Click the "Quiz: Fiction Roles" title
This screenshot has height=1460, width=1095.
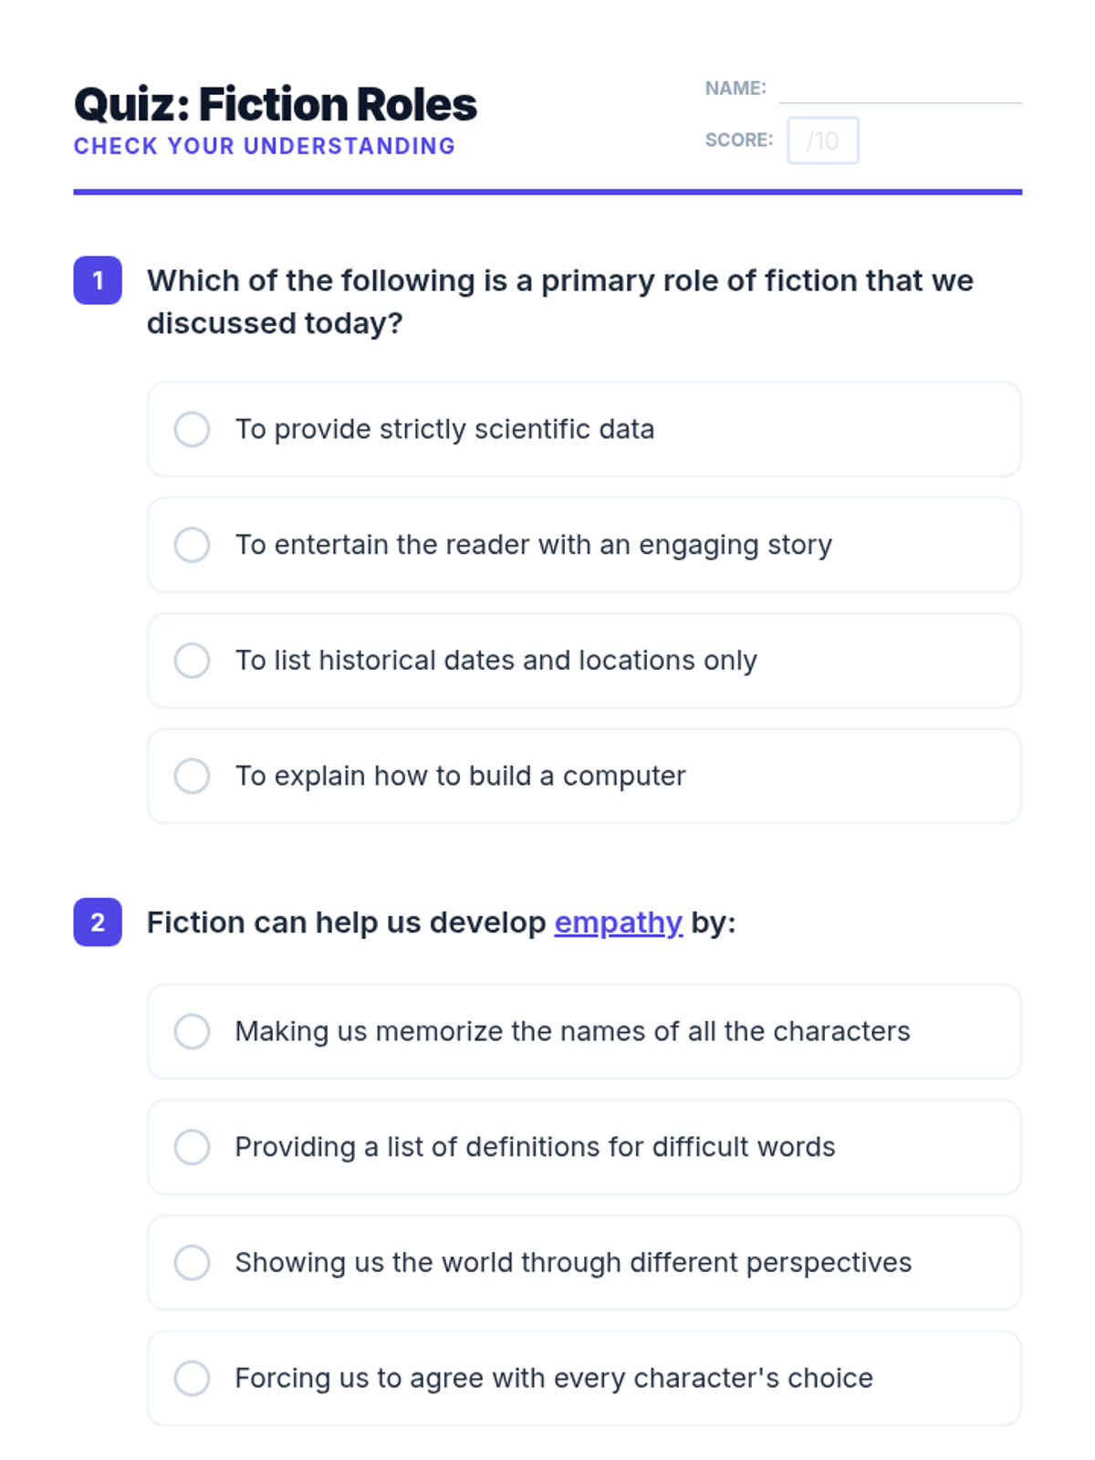[275, 104]
